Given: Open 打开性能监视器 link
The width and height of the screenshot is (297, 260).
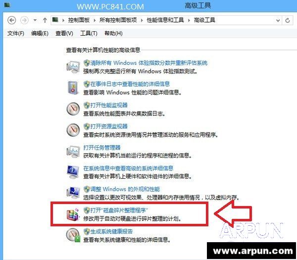Looking at the screenshot, I should (x=109, y=105).
